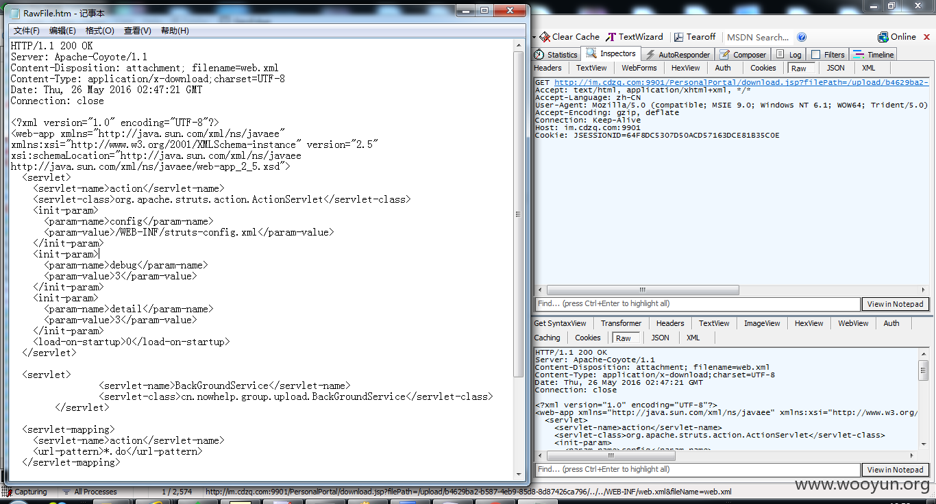Screen dimensions: 936x504
Task: Switch to the Timeline tab
Action: [874, 54]
